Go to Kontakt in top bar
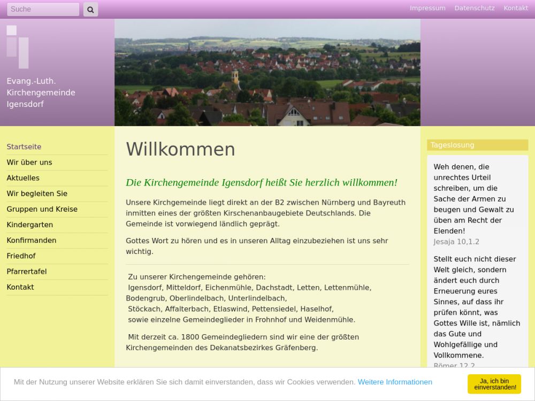 click(516, 8)
